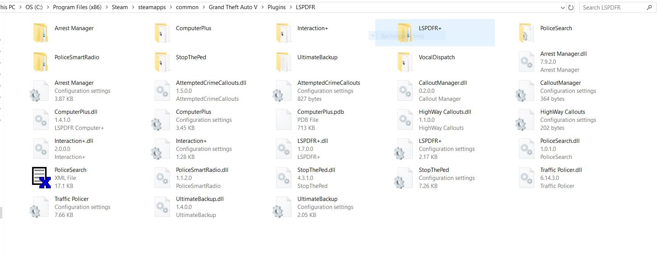Viewport: 661px width, 259px height.
Task: Navigate to Grand Theft Auto V breadcrumb
Action: pyautogui.click(x=233, y=7)
